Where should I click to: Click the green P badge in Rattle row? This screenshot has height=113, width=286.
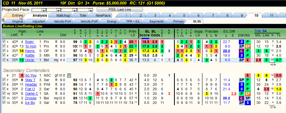(247, 55)
